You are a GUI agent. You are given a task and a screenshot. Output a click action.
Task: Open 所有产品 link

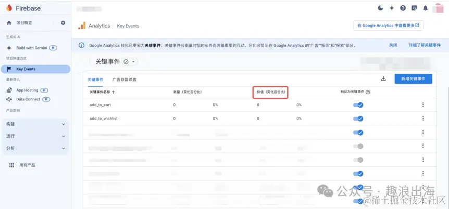click(27, 165)
